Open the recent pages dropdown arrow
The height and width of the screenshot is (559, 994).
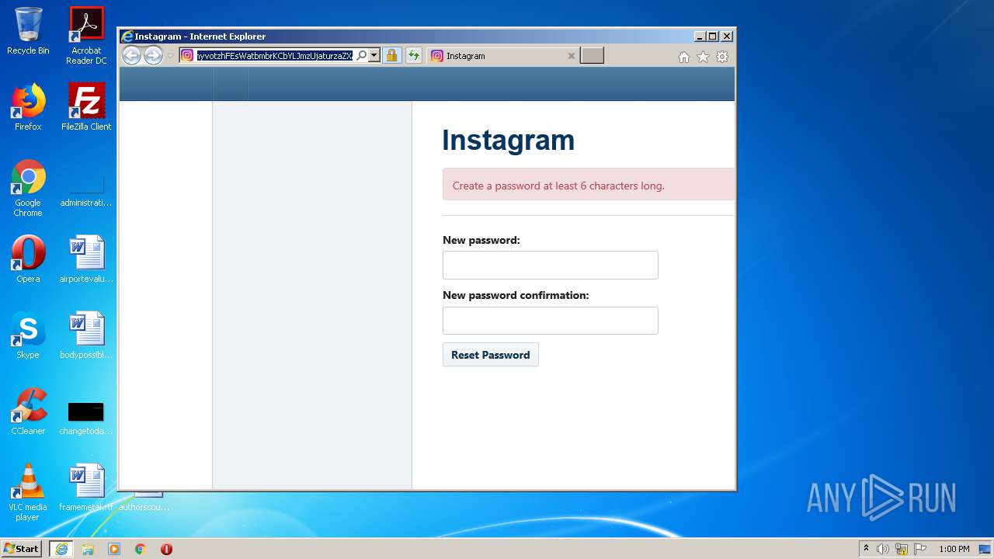coord(171,56)
